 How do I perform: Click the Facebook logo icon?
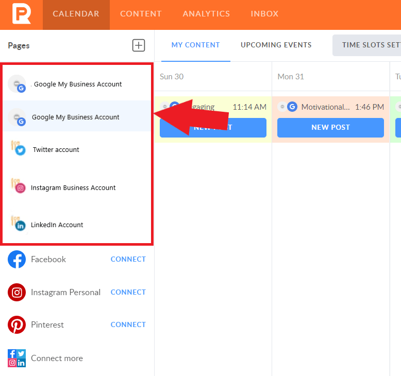pyautogui.click(x=17, y=259)
